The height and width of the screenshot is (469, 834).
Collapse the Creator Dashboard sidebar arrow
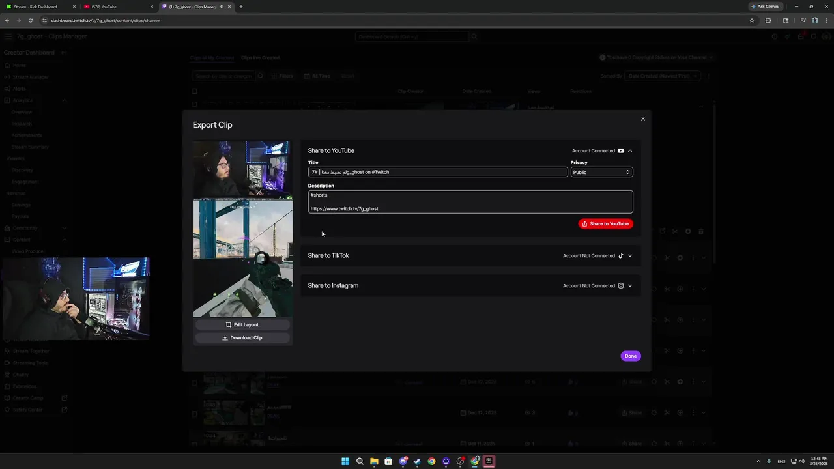(x=64, y=53)
